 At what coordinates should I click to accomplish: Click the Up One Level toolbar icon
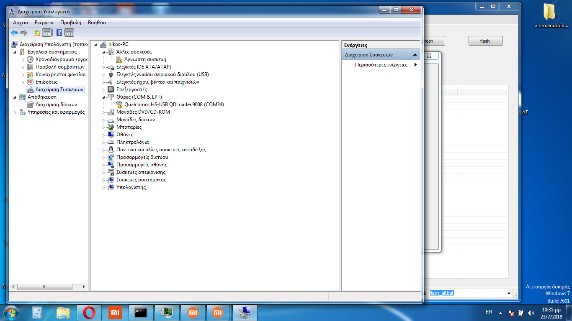coord(37,33)
